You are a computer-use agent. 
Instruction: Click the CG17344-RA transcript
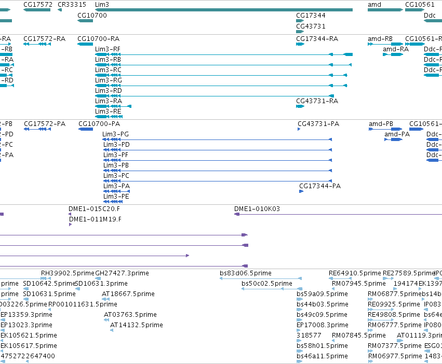coord(300,44)
